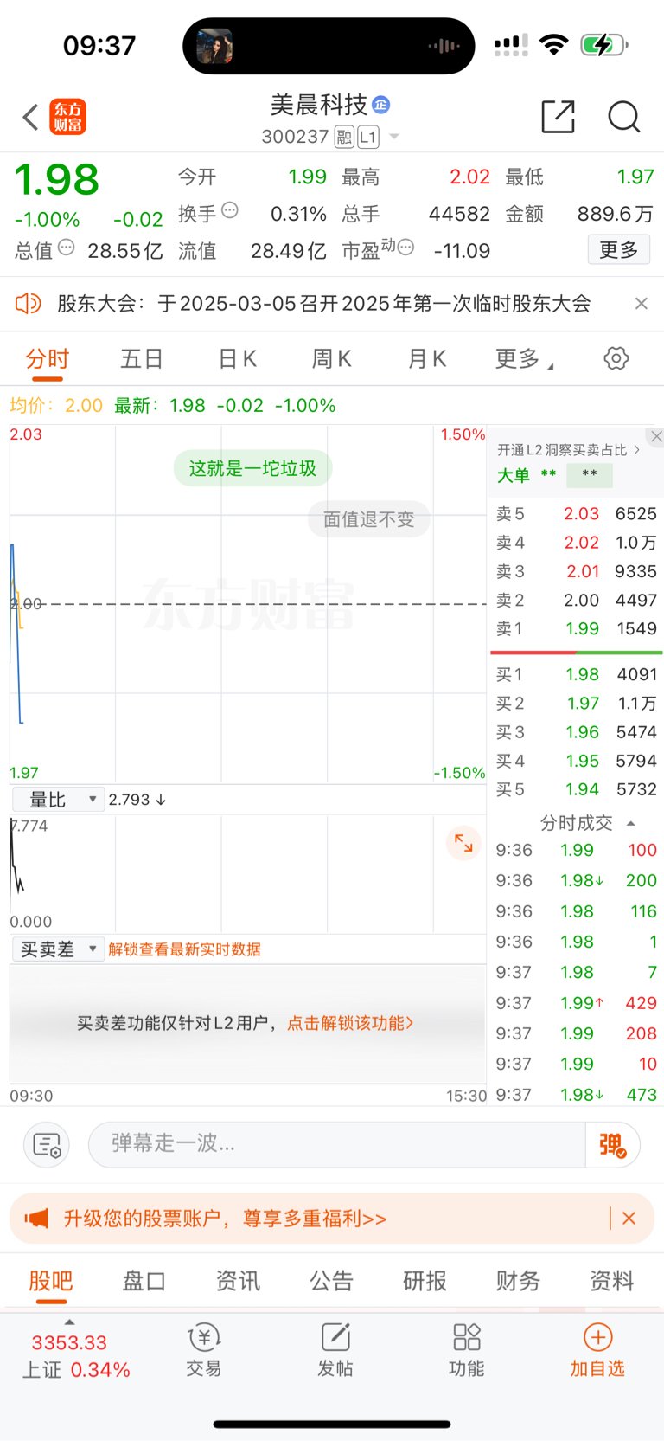Open 开通L2洞察买卖占比 link

coord(568,450)
